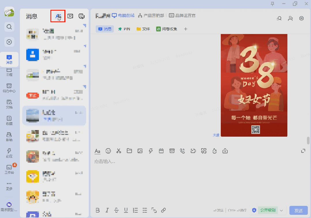This screenshot has width=311, height=218.
Task: Start a video meeting from the toolbar
Action: [193, 151]
